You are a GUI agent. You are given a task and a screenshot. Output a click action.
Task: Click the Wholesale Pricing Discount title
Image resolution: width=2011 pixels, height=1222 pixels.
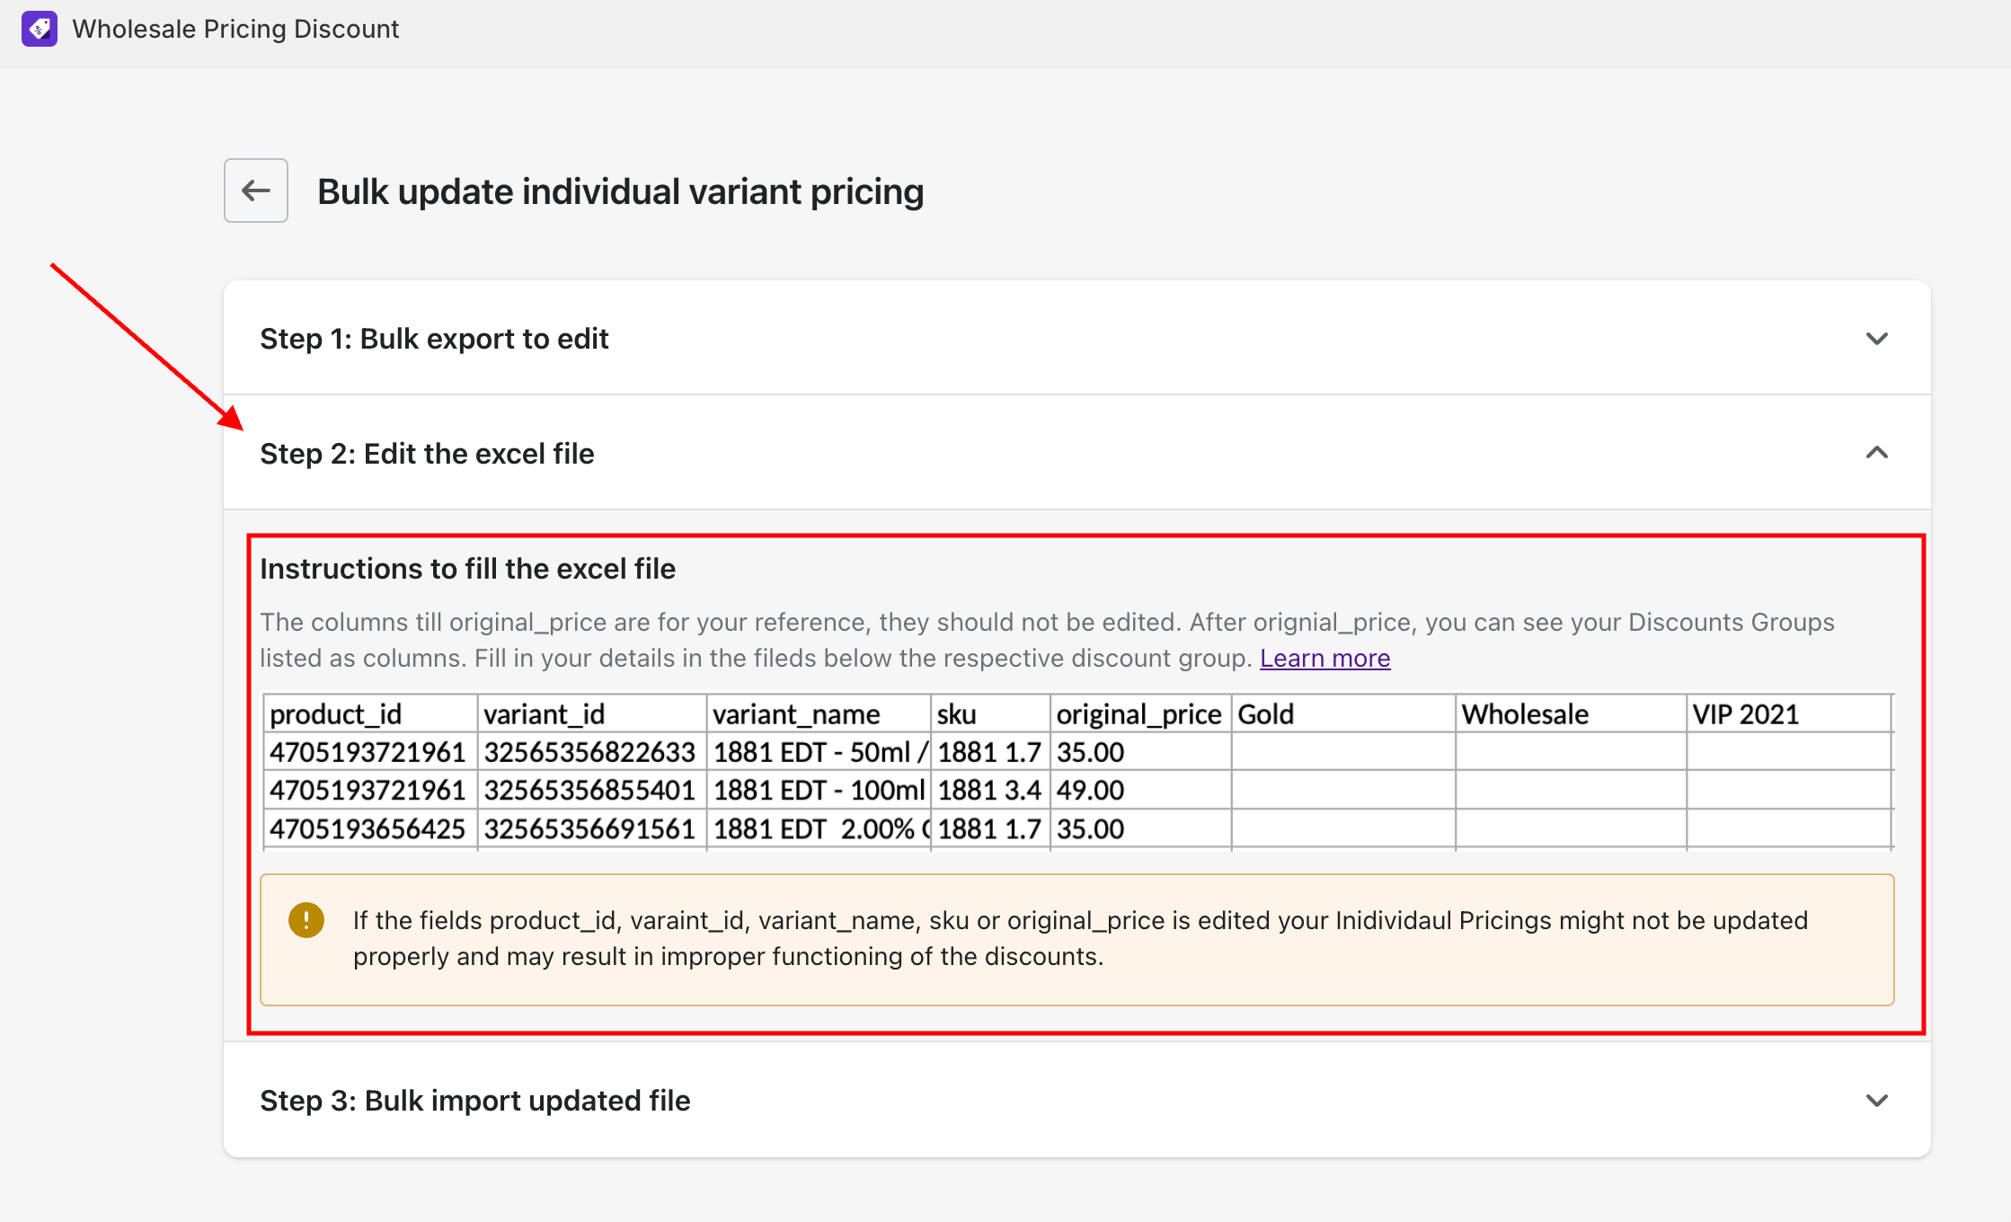235,29
